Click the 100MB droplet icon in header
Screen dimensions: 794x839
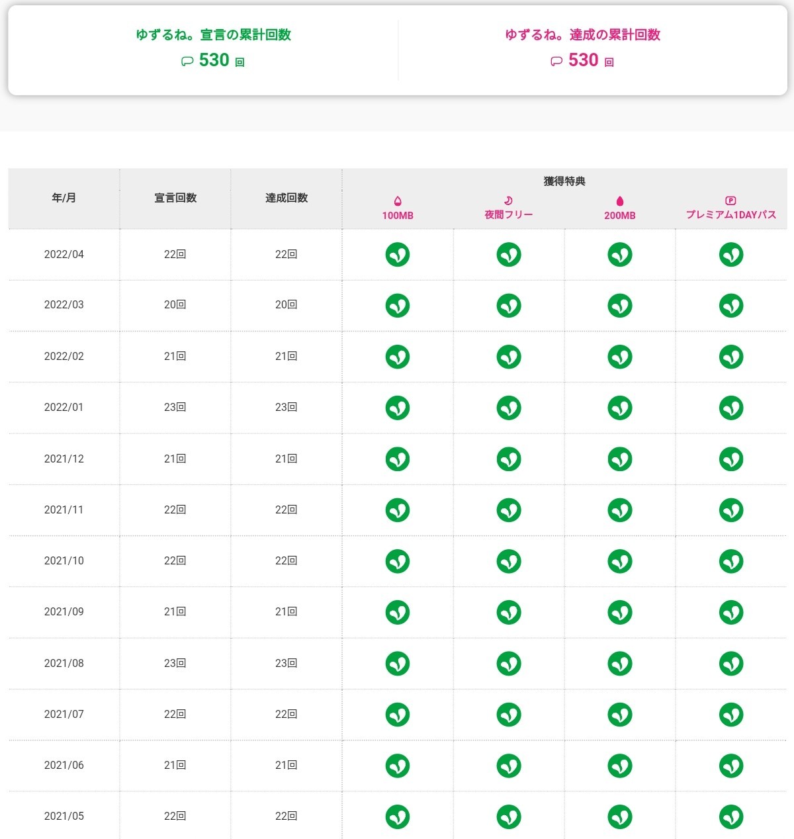[x=398, y=200]
